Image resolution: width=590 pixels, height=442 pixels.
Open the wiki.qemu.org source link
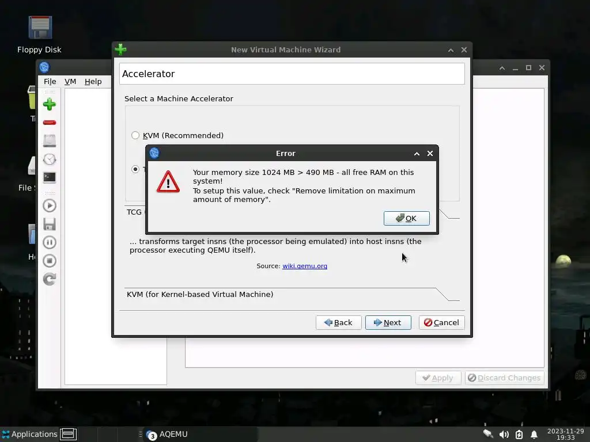coord(305,266)
